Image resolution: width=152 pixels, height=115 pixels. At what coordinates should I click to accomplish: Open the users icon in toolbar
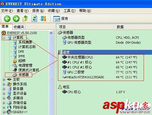coord(43,19)
